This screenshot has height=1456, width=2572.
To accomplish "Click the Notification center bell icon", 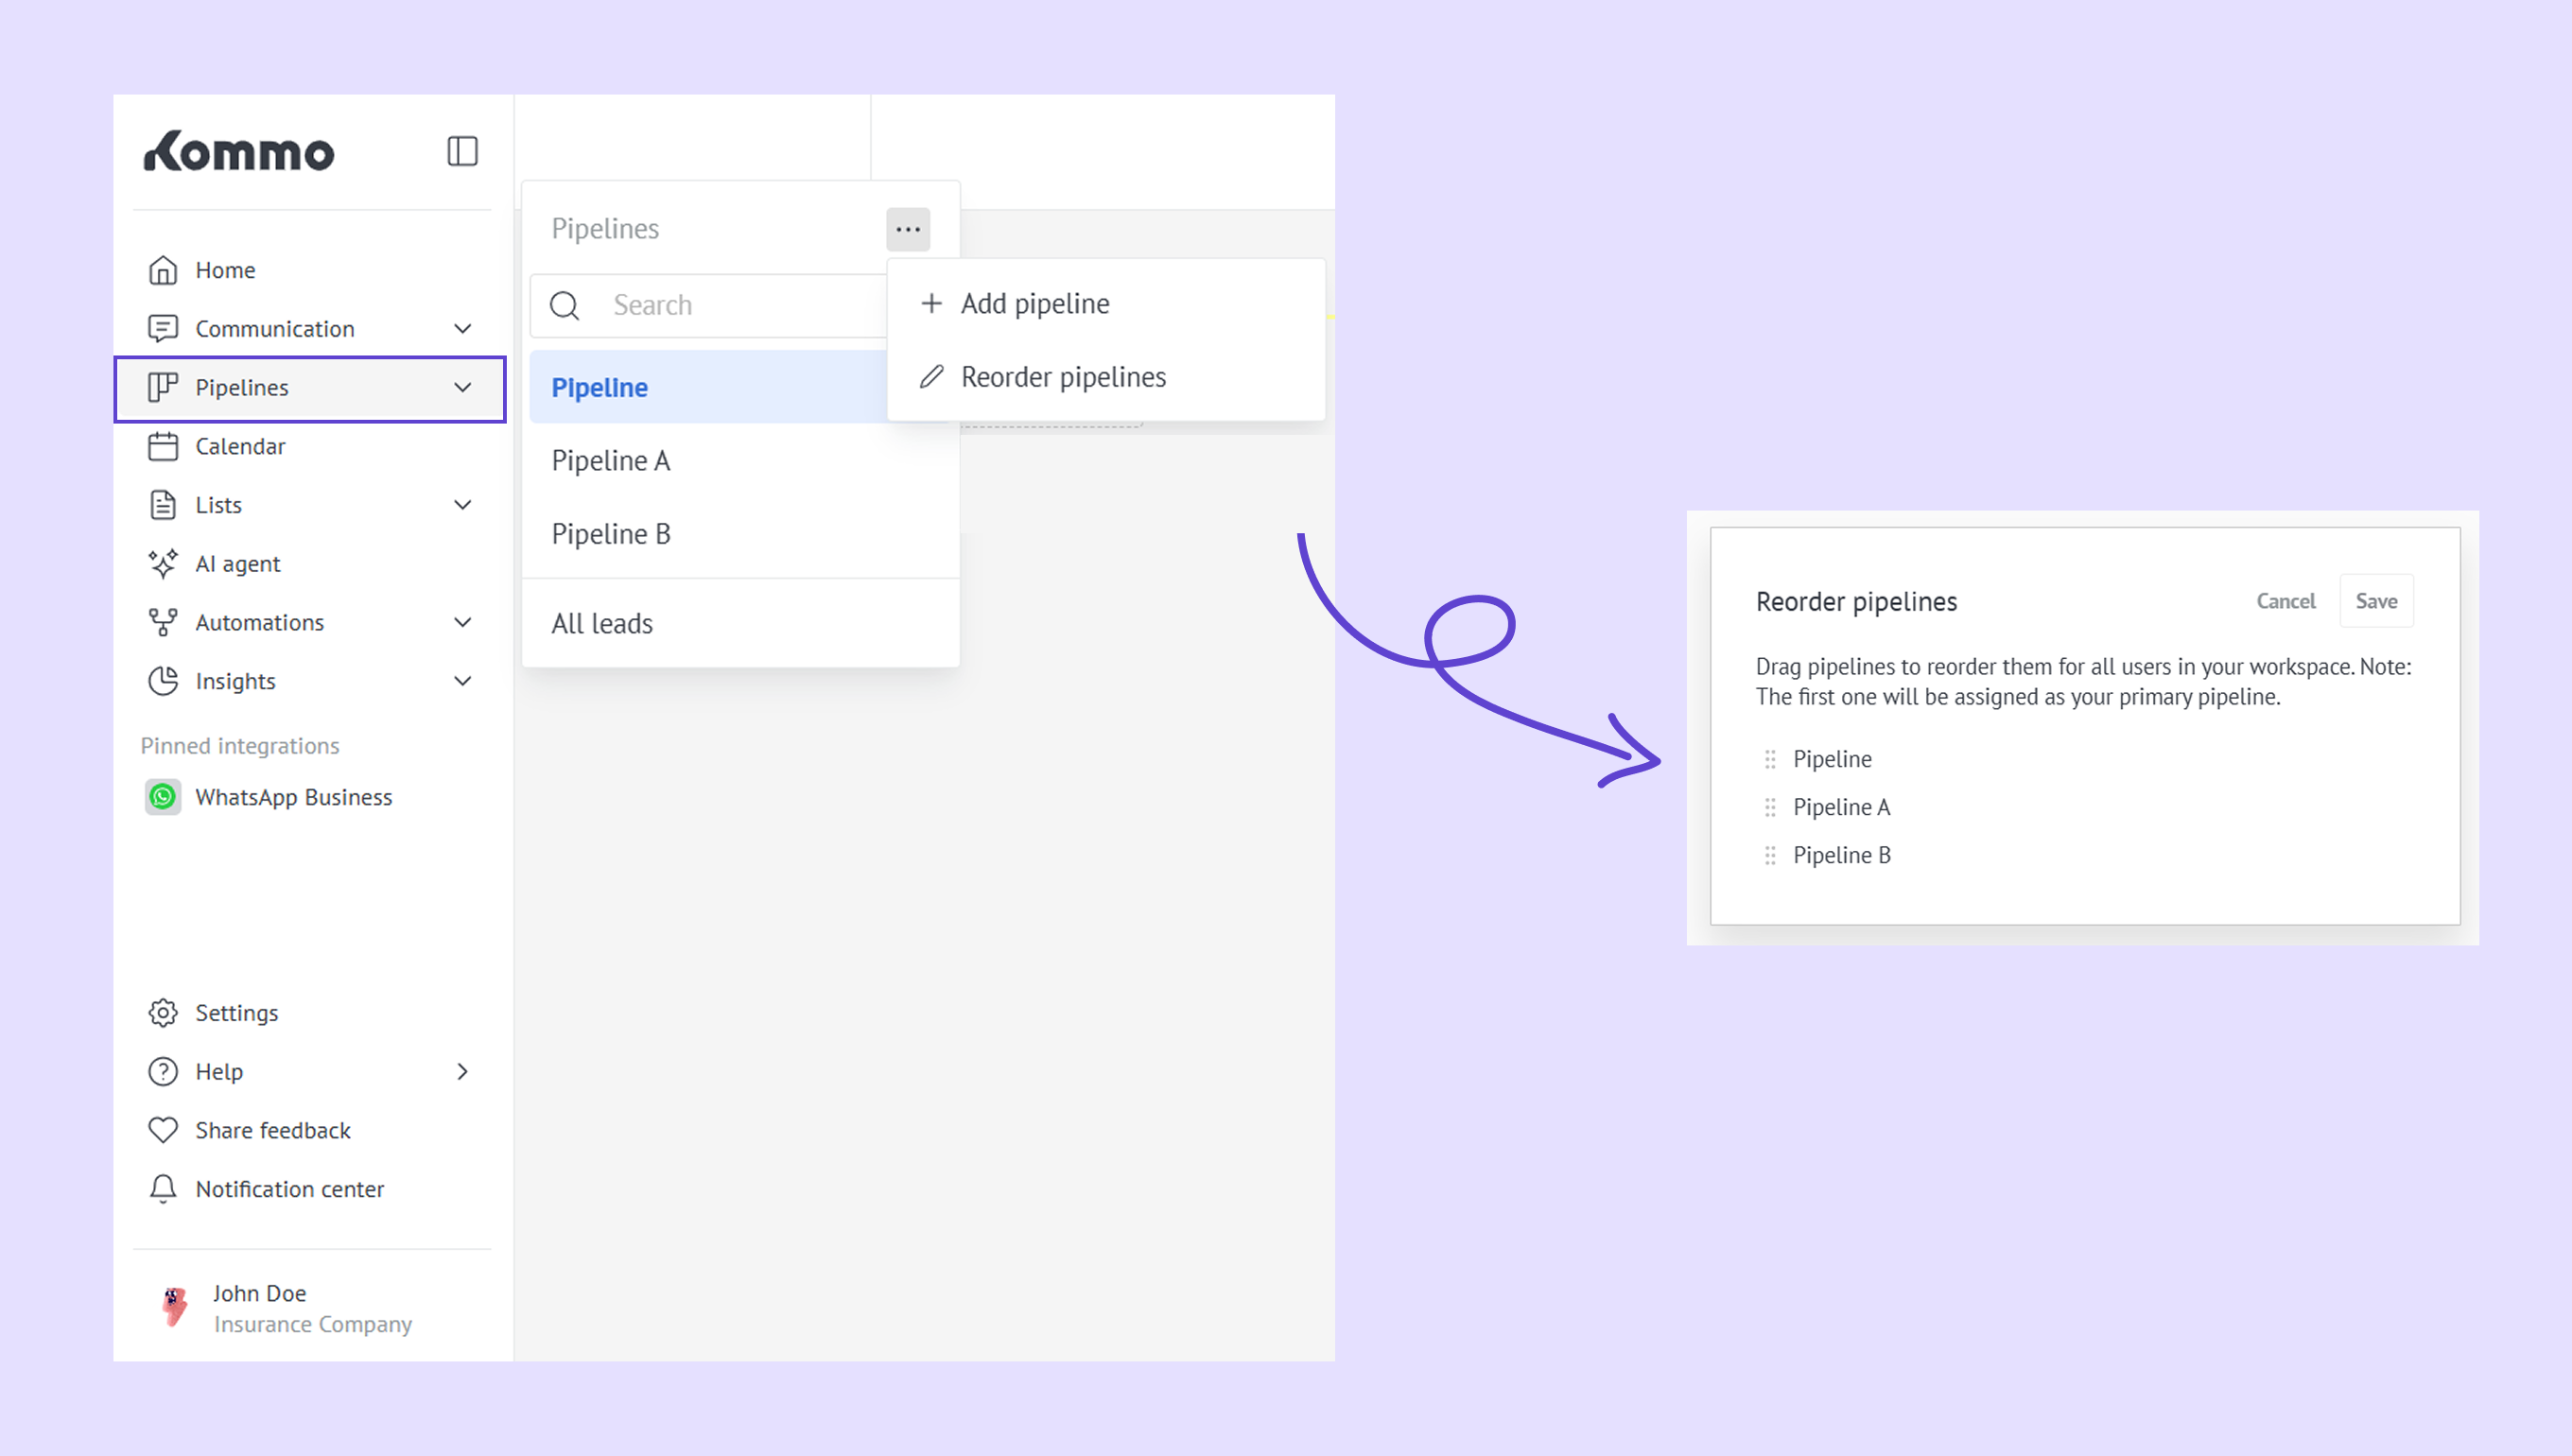I will [x=163, y=1189].
